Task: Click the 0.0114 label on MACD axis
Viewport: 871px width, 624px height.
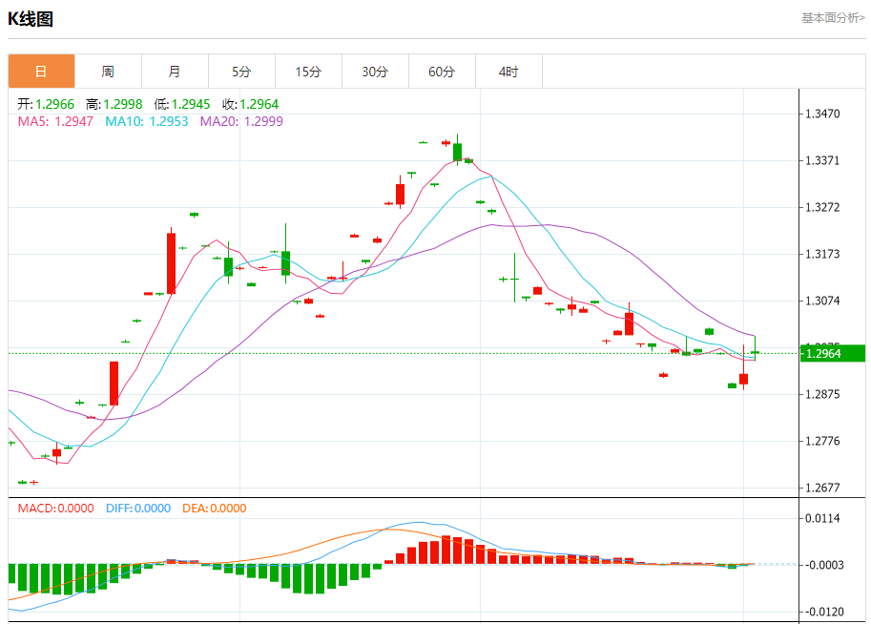Action: tap(822, 519)
